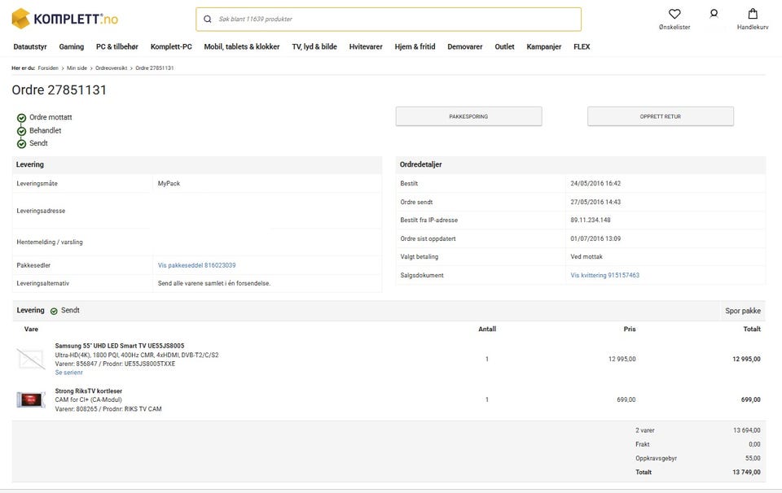Open the Handlekurv shopping bag icon
The width and height of the screenshot is (782, 493).
pos(753,14)
